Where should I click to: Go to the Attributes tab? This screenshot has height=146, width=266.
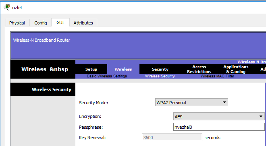[x=83, y=23]
